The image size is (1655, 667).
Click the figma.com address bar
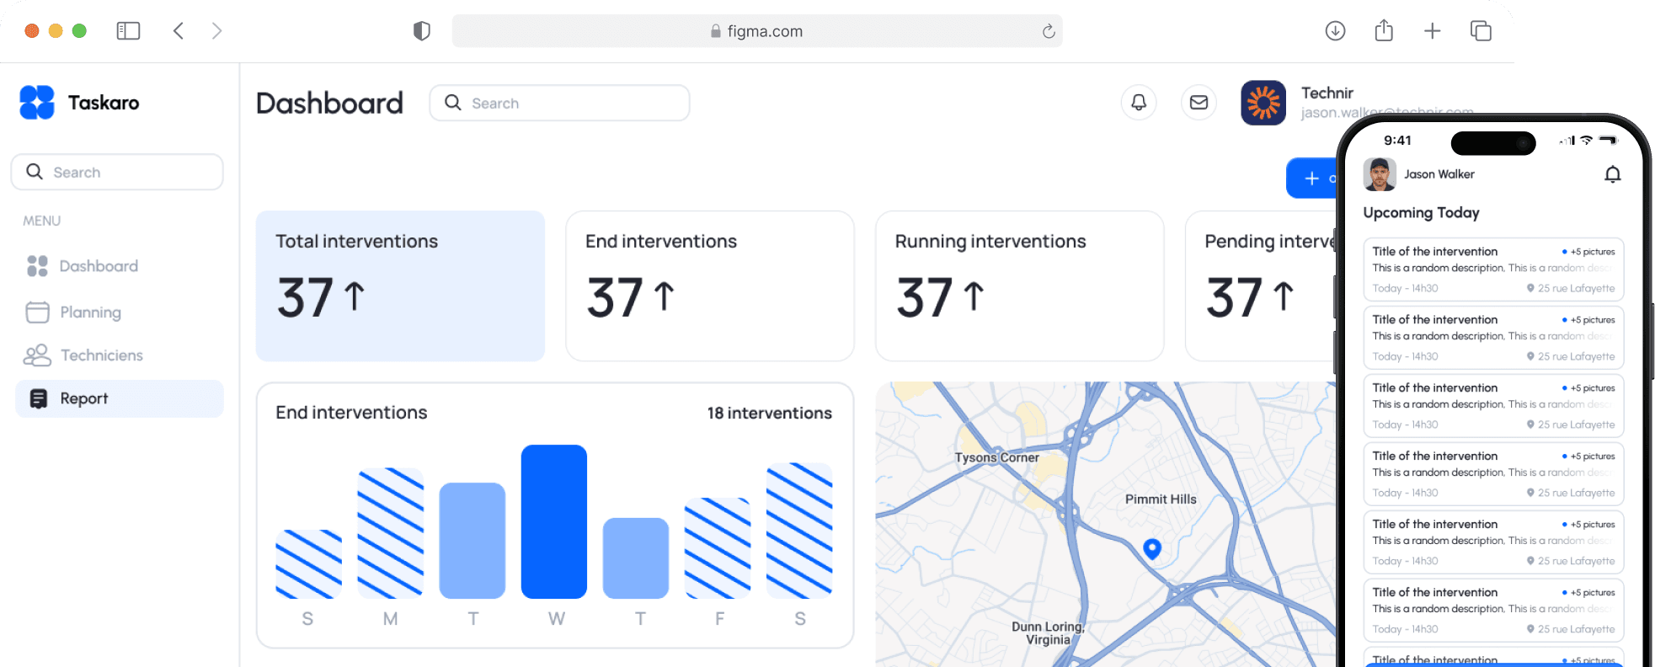[757, 31]
